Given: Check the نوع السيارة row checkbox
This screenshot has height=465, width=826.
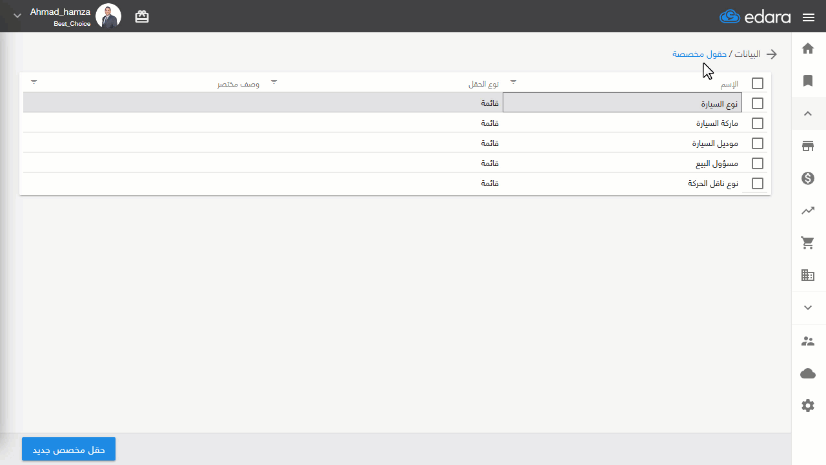Looking at the screenshot, I should [x=758, y=103].
